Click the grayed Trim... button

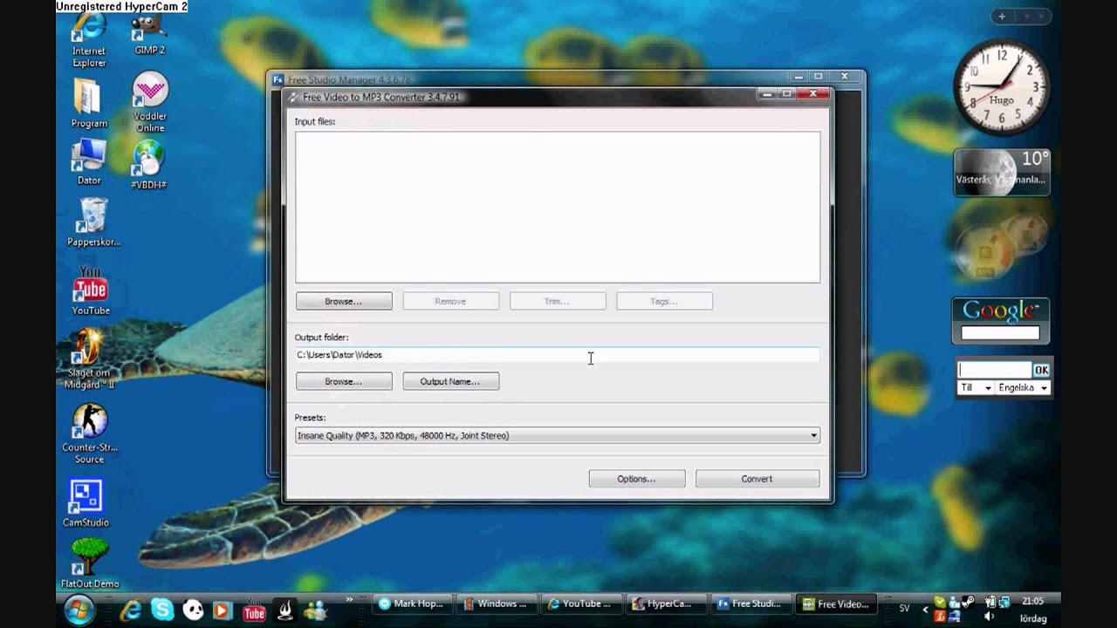click(x=558, y=301)
